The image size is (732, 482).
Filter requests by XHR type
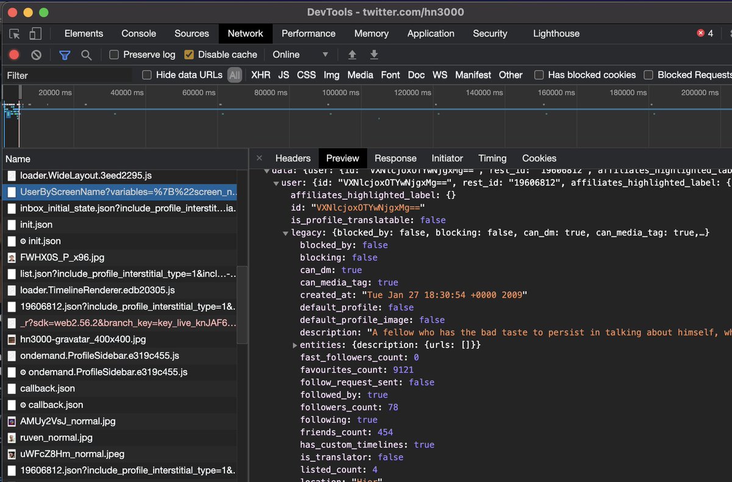pos(260,75)
